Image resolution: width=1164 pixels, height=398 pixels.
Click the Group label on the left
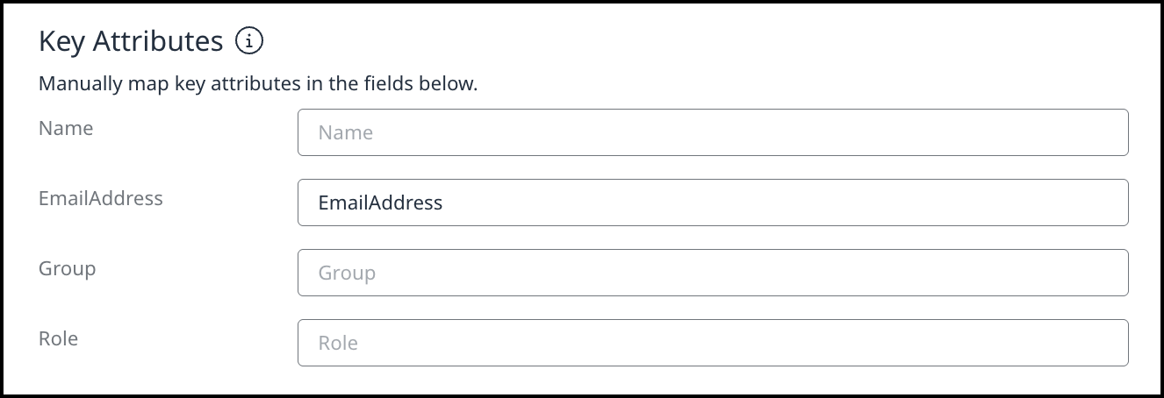(67, 268)
